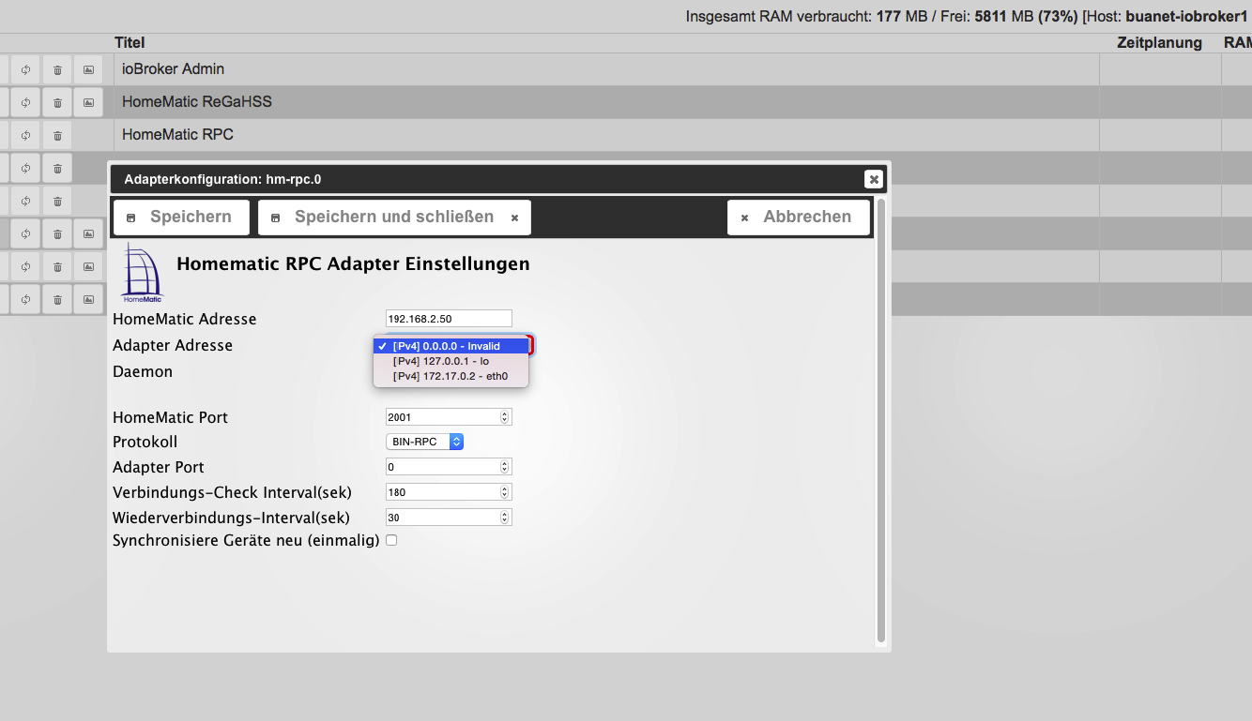The height and width of the screenshot is (721, 1252).
Task: Close the Adapterkonfiguration hm-rpc.0 dialog
Action: pos(874,179)
